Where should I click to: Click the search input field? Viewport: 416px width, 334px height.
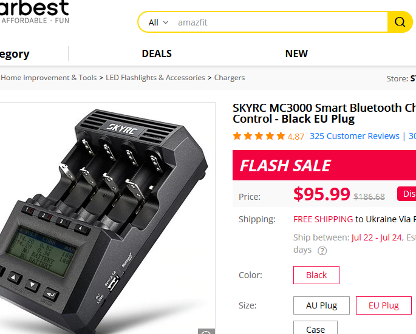(279, 22)
